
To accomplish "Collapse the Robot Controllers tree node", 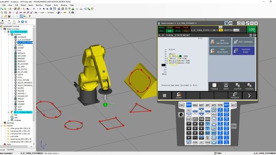I will click(2, 29).
